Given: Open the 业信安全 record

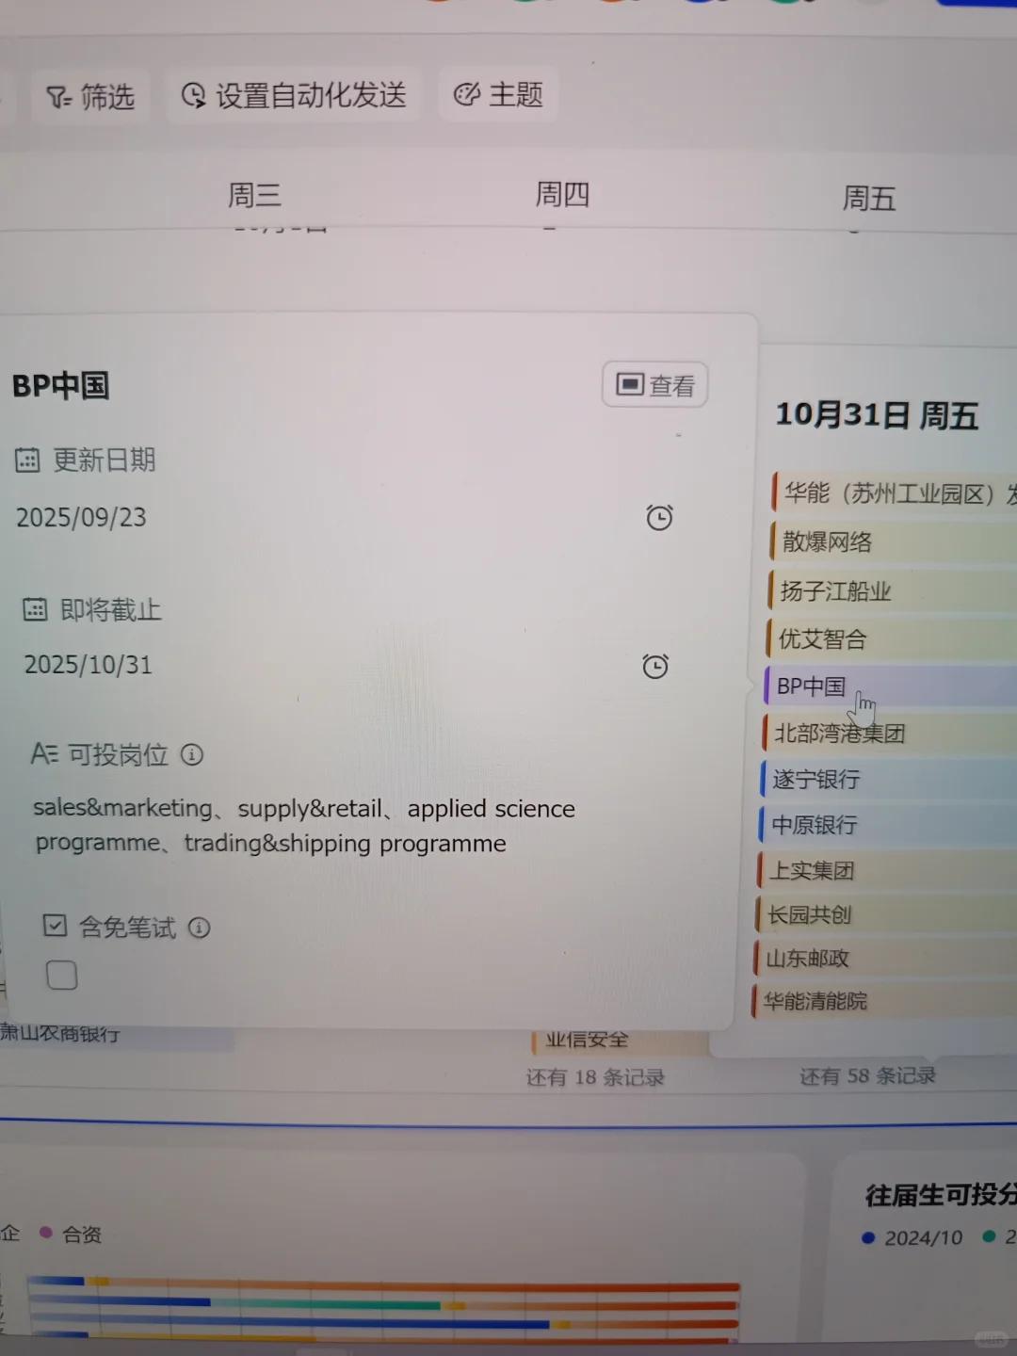Looking at the screenshot, I should [x=620, y=1040].
